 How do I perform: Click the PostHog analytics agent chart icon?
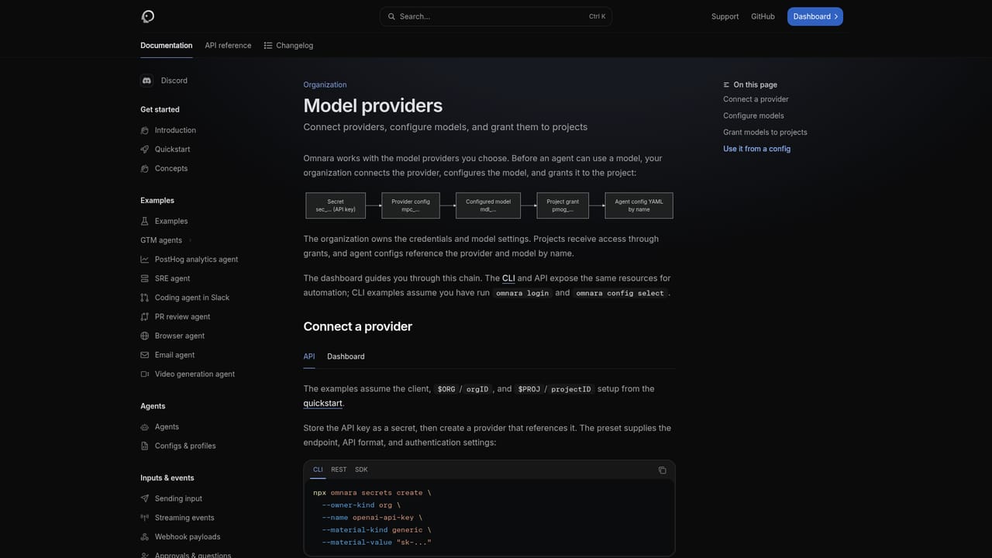point(145,260)
